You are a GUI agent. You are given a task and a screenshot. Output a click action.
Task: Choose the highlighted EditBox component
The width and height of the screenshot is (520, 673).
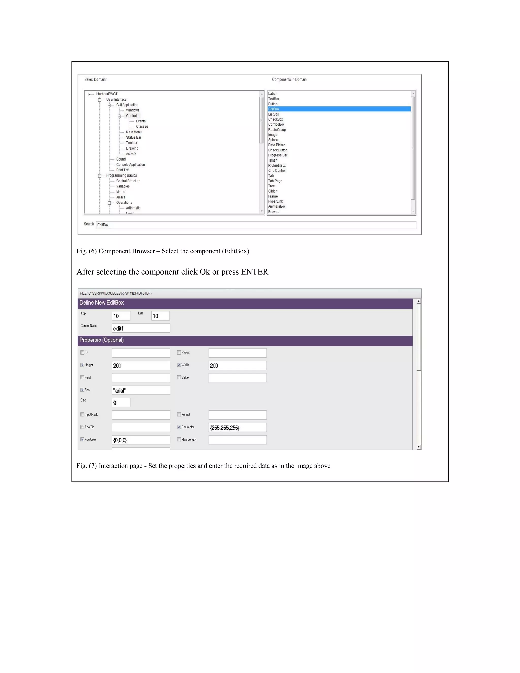click(x=339, y=109)
